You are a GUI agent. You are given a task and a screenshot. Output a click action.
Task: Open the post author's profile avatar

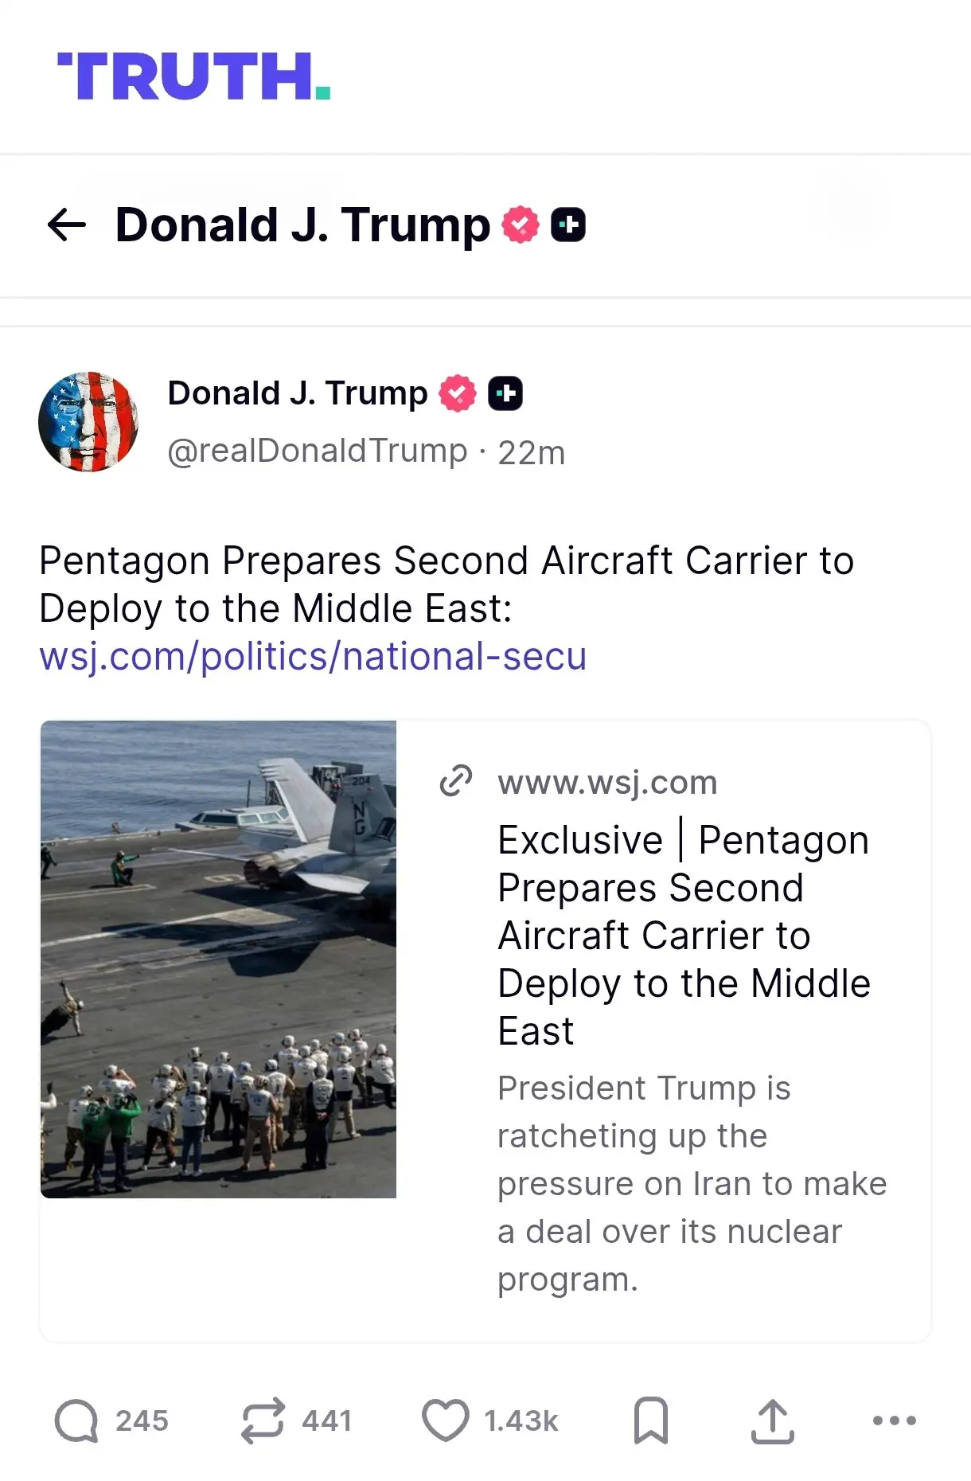coord(88,422)
